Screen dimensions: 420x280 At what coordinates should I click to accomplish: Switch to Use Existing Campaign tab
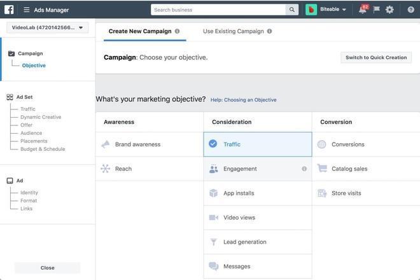(x=233, y=31)
